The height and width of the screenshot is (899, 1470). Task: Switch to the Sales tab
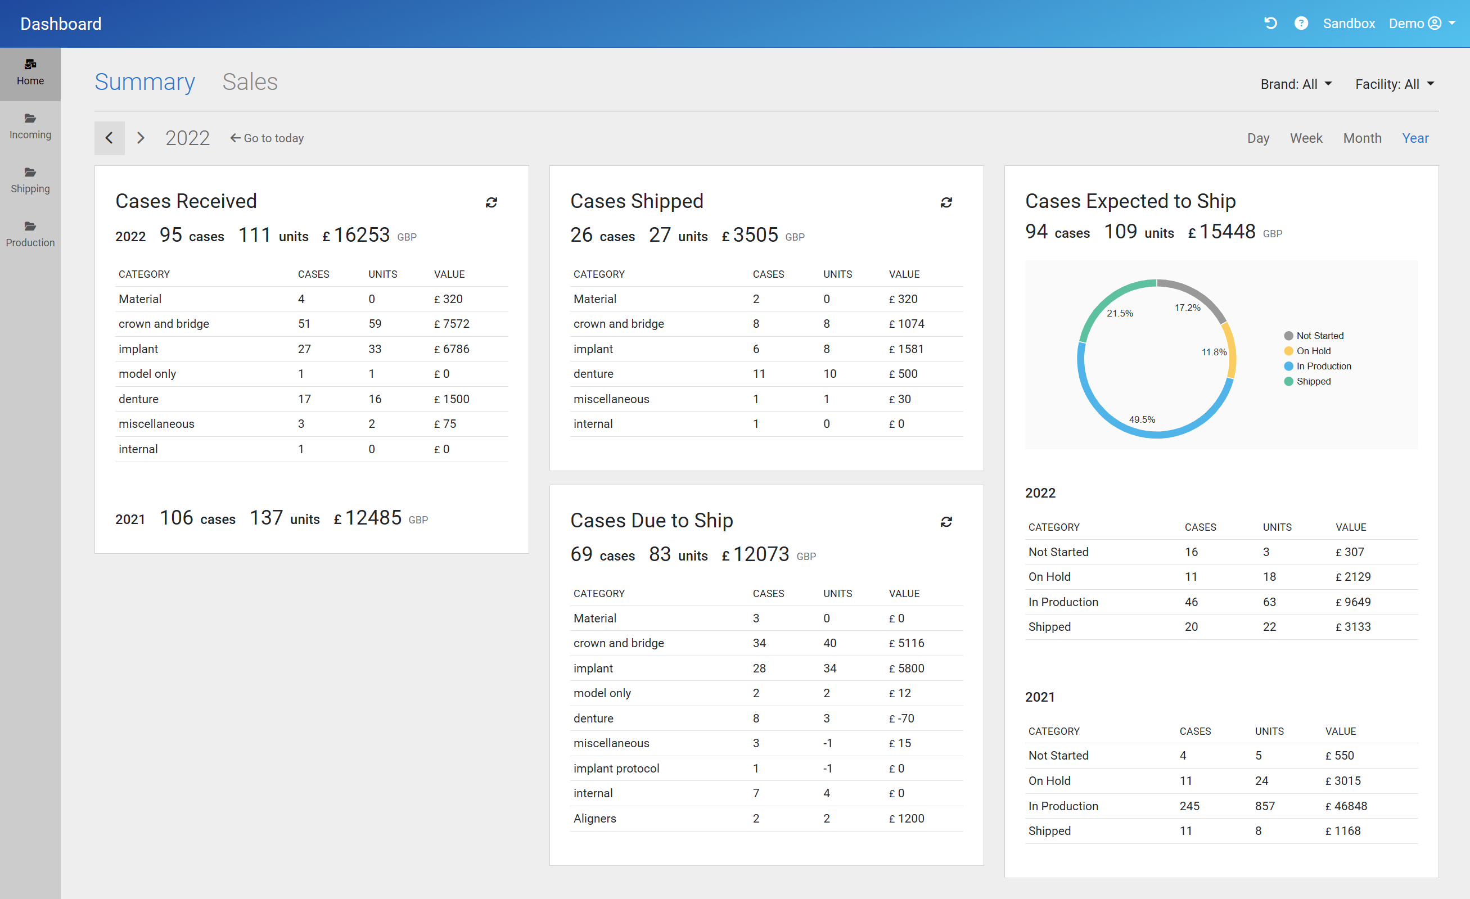249,82
